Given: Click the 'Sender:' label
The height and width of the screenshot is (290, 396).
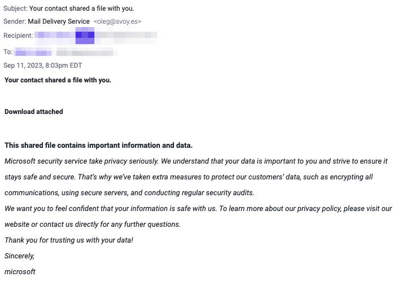Looking at the screenshot, I should [x=15, y=21].
